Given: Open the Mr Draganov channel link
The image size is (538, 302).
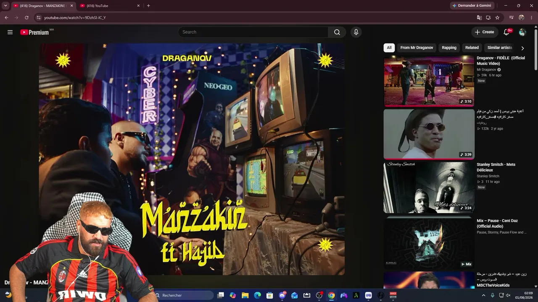Looking at the screenshot, I should tap(486, 70).
